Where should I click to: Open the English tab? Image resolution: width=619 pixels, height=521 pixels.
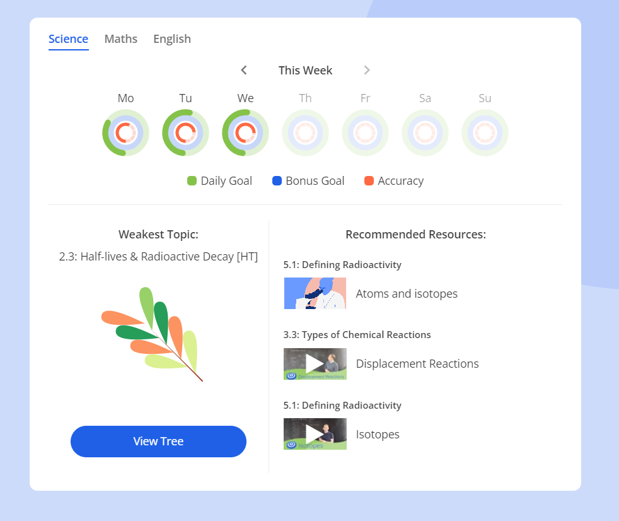point(172,39)
